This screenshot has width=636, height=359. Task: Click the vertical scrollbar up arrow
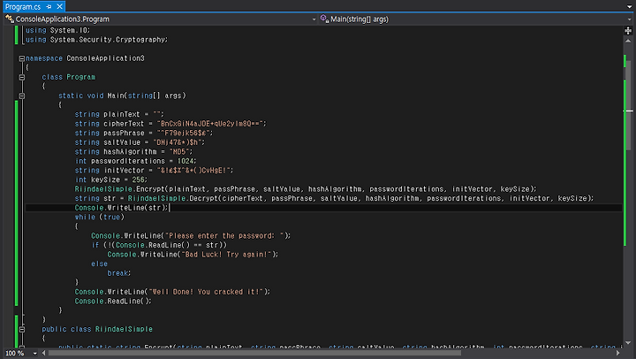tap(628, 41)
